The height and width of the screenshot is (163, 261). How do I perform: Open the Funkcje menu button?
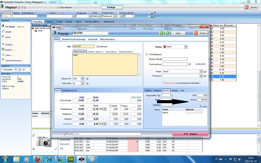pos(112,7)
